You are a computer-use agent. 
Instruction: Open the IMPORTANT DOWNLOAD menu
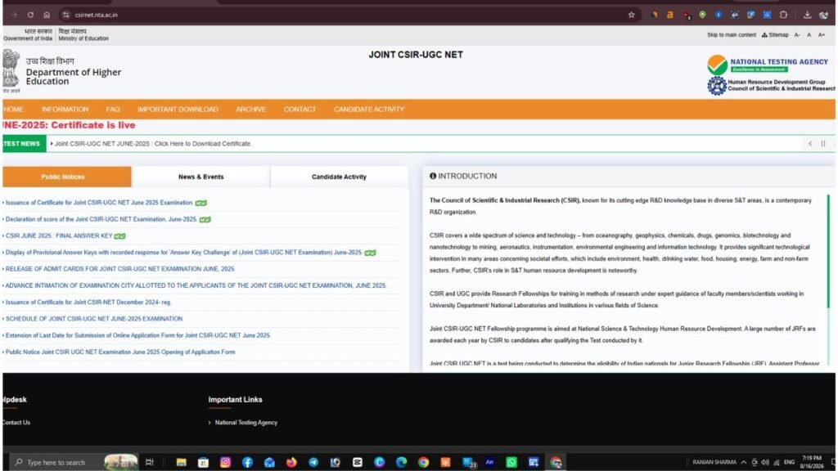coord(178,110)
